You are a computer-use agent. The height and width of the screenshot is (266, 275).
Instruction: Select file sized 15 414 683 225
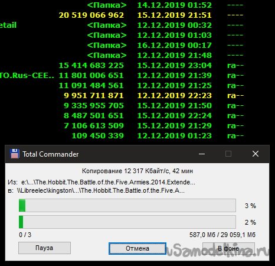point(122,66)
